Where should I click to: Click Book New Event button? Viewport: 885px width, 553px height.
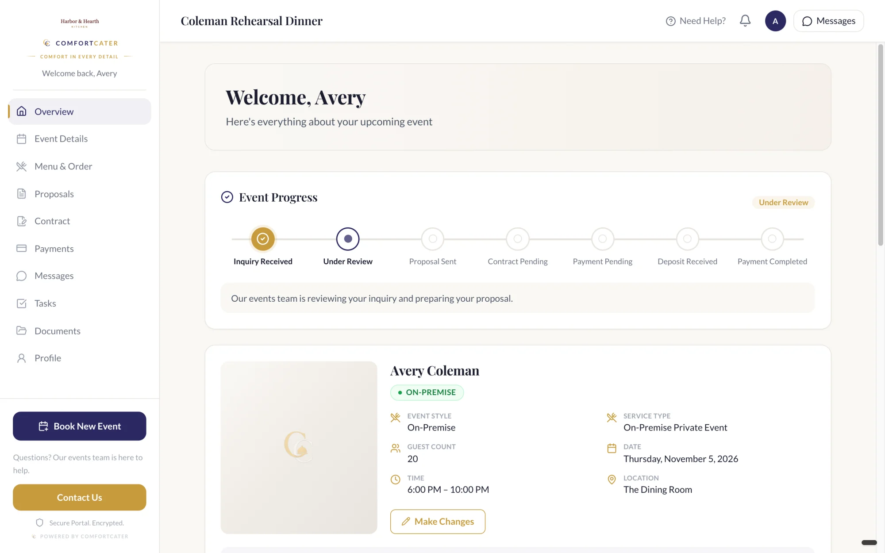pos(80,426)
